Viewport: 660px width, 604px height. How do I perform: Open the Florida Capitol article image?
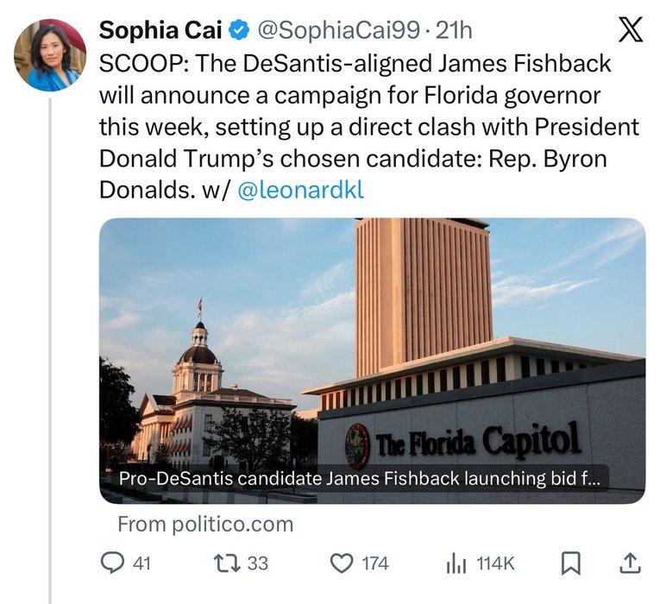(372, 345)
